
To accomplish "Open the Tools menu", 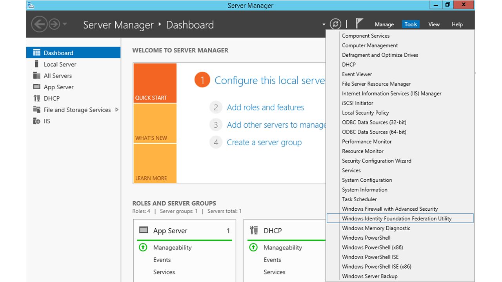I will click(x=411, y=24).
